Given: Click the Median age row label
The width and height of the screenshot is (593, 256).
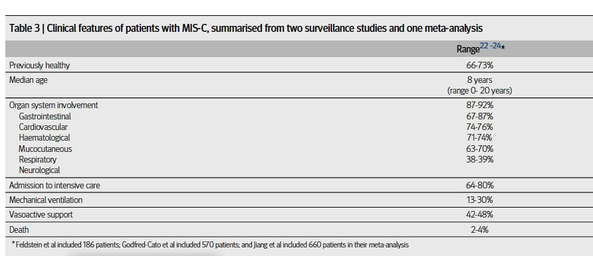Looking at the screenshot, I should pyautogui.click(x=29, y=80).
